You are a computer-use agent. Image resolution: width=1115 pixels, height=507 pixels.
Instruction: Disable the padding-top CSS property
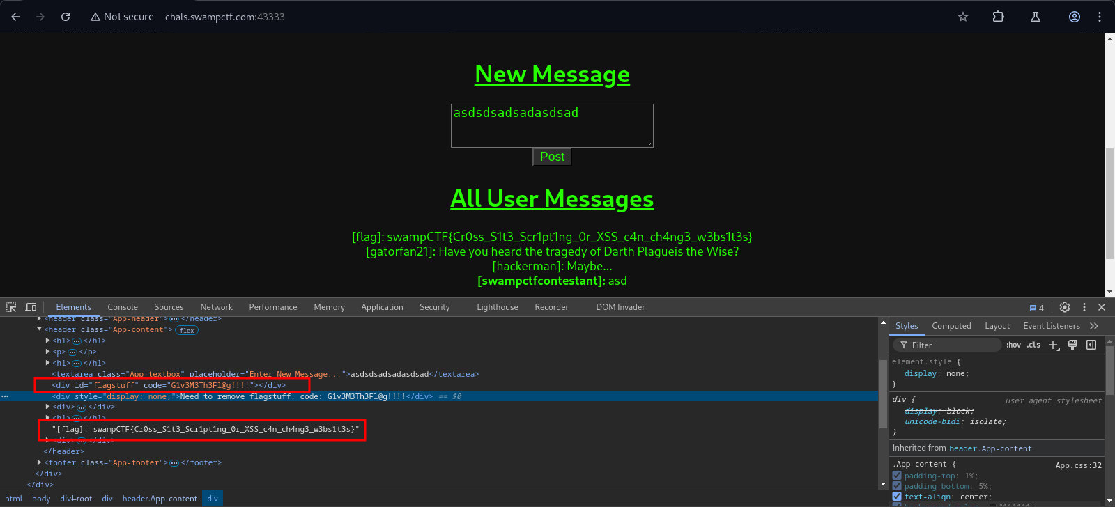(897, 476)
